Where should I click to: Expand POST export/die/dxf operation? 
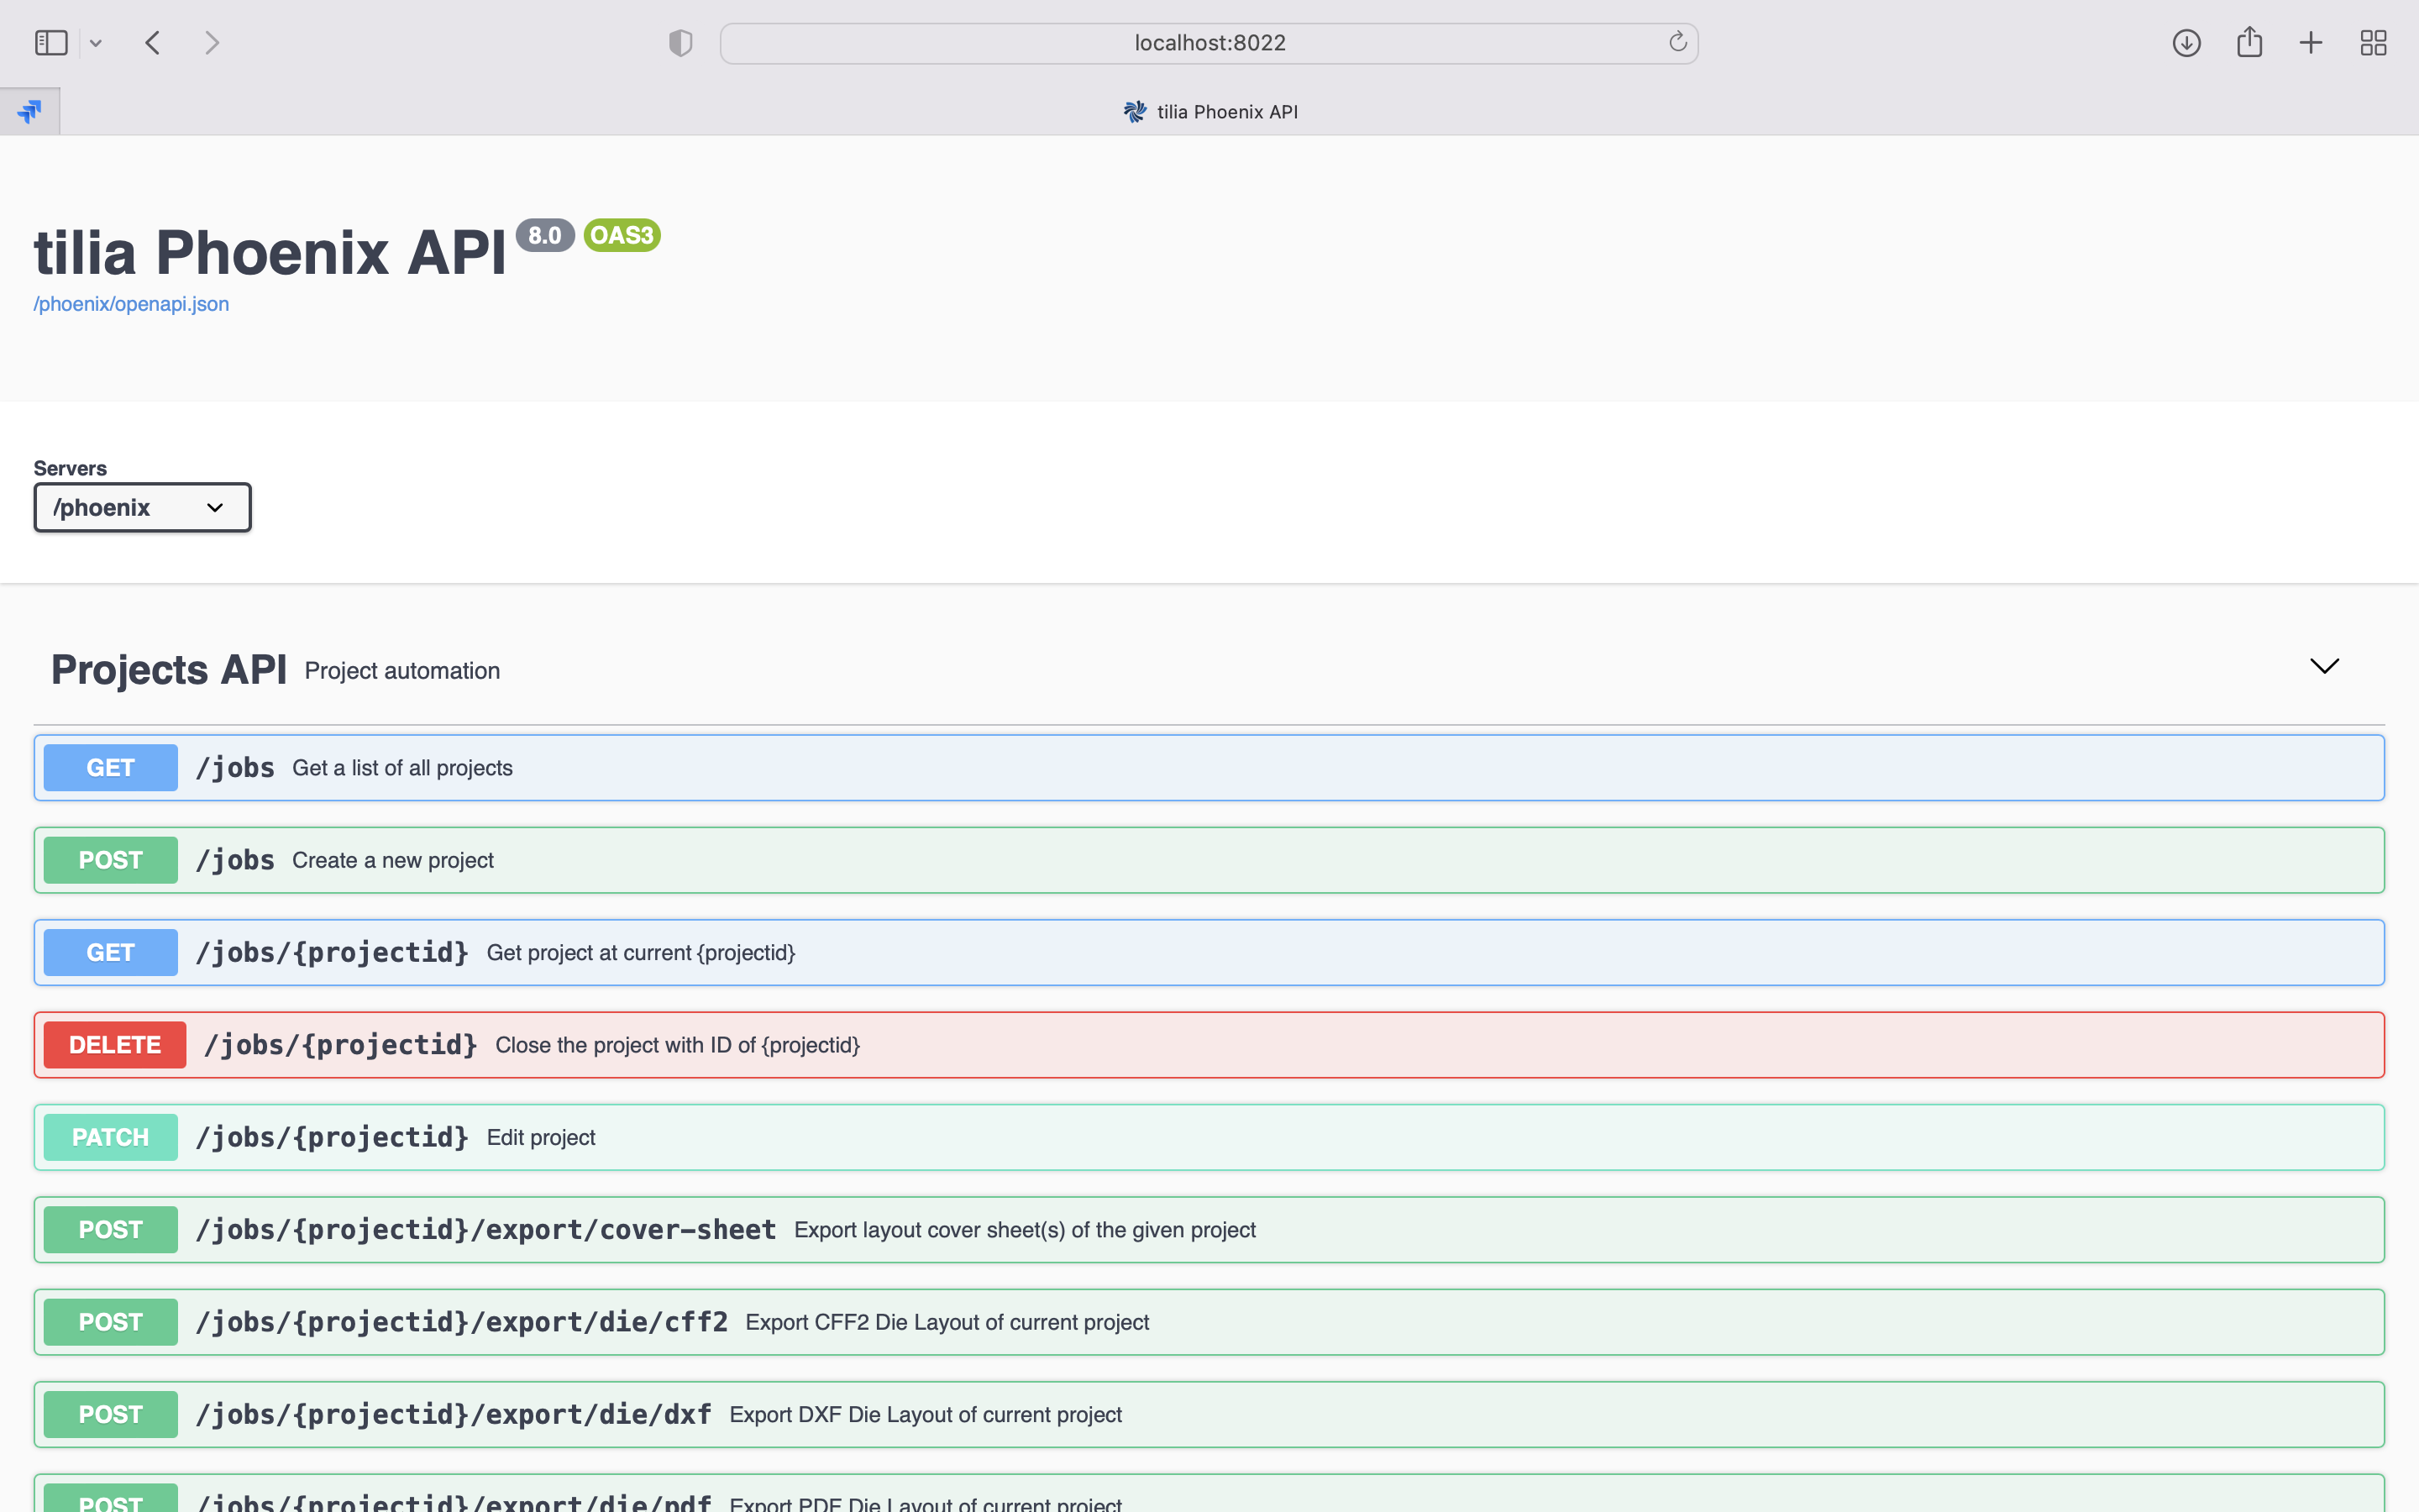point(1209,1415)
